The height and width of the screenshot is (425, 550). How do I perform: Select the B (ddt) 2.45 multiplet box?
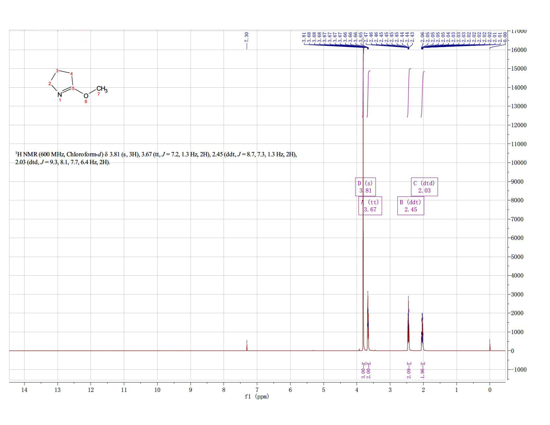411,206
